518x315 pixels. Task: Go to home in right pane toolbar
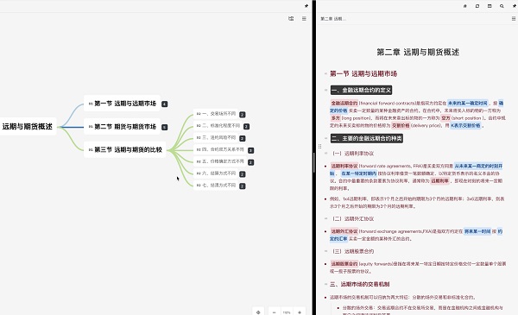(465, 6)
